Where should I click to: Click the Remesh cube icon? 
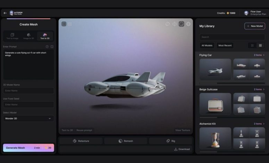[x=121, y=141]
